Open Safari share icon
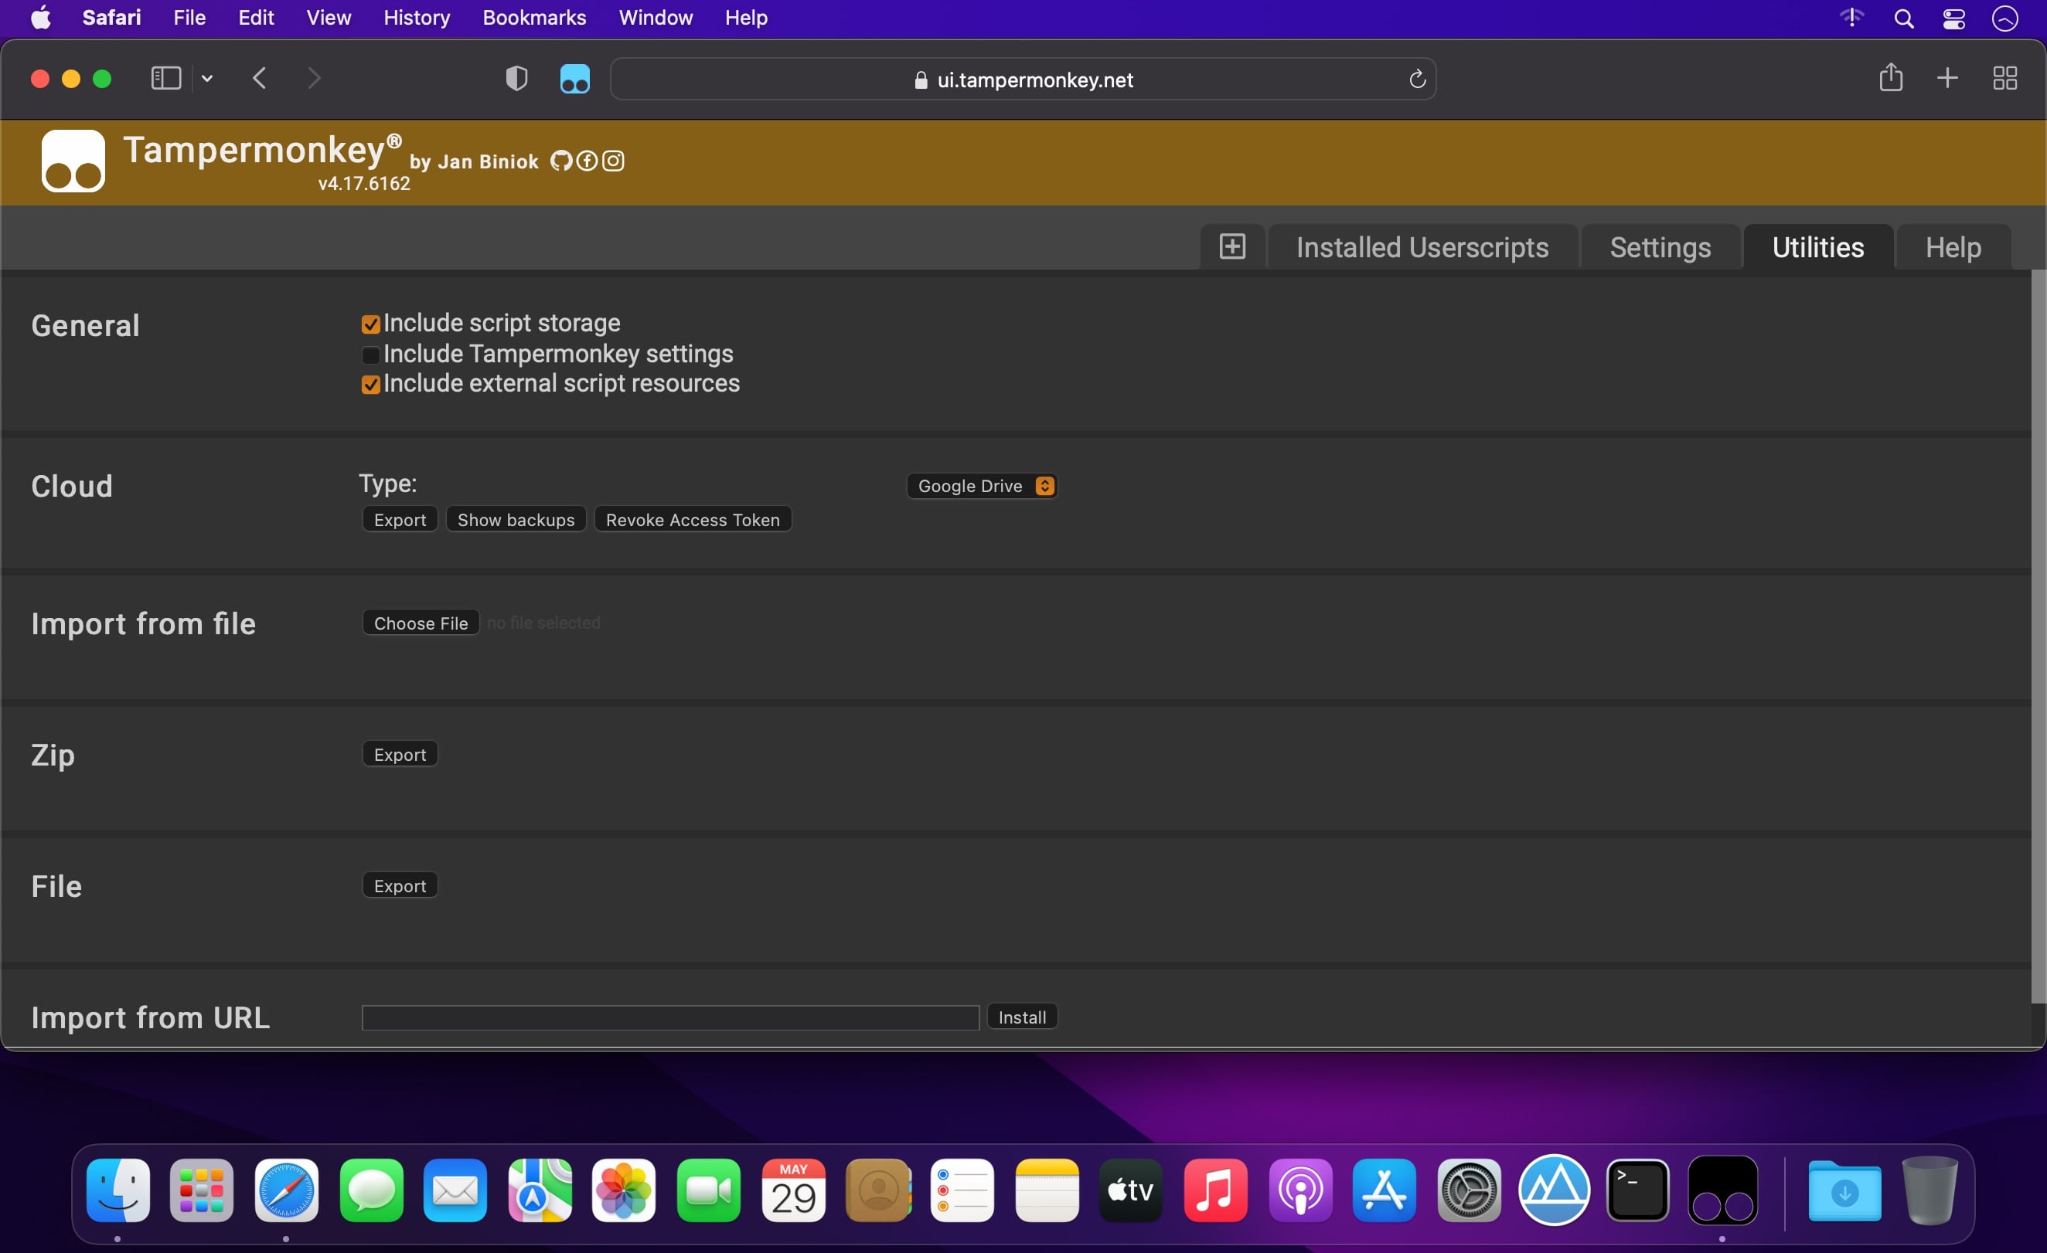This screenshot has height=1253, width=2047. pyautogui.click(x=1891, y=77)
